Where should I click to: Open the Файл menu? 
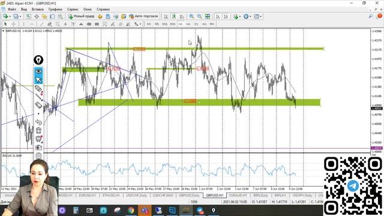click(12, 10)
